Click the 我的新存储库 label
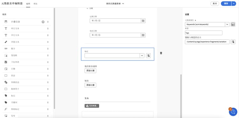Viewport: 239px width, 118px height. 91,66
